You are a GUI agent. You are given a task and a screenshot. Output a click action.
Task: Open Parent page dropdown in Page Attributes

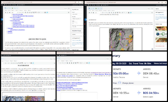coord(77,14)
